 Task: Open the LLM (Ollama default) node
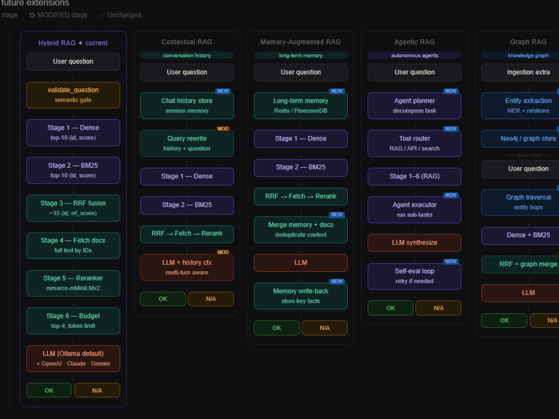point(73,359)
